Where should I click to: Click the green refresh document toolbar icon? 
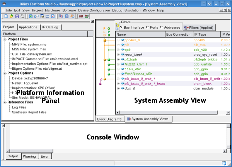tap(31, 16)
